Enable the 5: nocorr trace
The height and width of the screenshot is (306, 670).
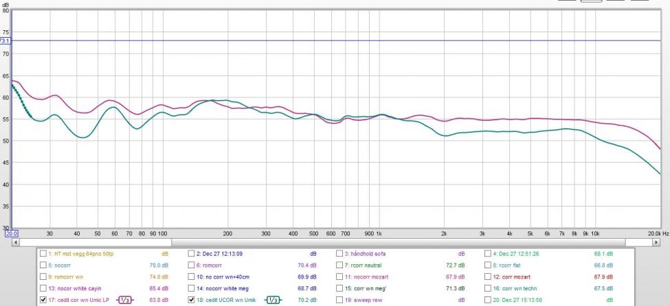coord(43,265)
